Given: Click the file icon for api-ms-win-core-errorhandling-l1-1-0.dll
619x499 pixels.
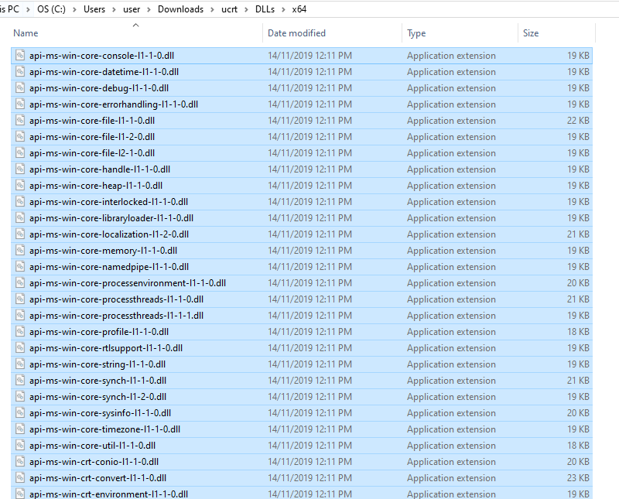Looking at the screenshot, I should [x=20, y=104].
